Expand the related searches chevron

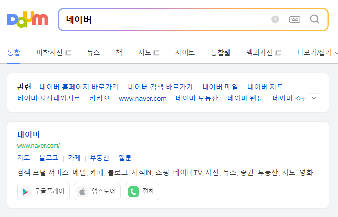(314, 98)
